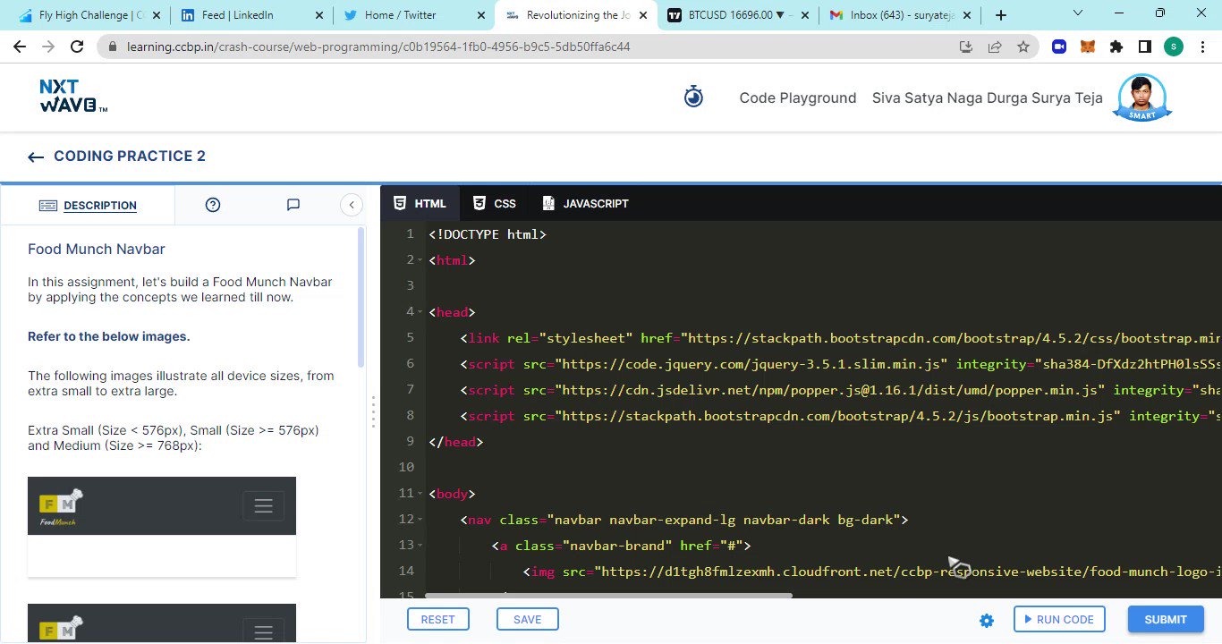Click the RUN CODE button
The image size is (1222, 644).
tap(1059, 619)
